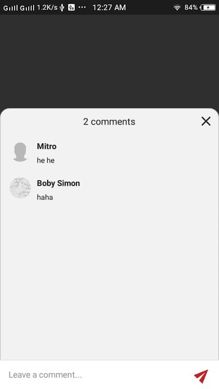
Task: Tap the three-dots notification overflow icon
Action: pyautogui.click(x=82, y=7)
